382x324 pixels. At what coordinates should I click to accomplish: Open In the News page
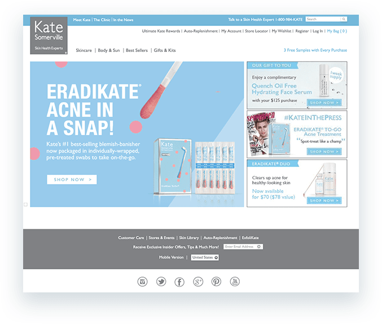(123, 20)
